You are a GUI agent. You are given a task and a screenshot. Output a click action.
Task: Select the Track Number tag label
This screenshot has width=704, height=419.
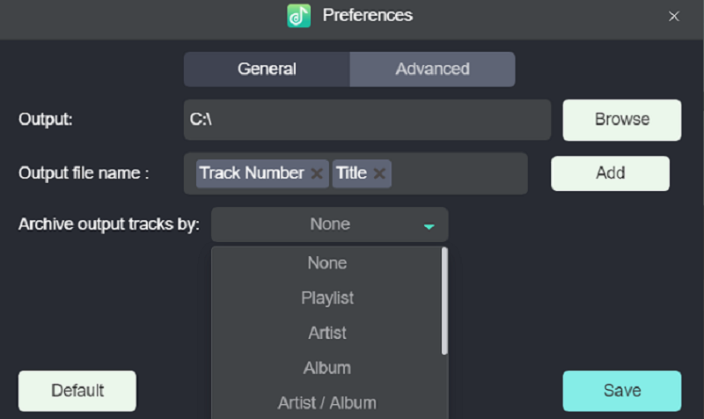click(251, 173)
